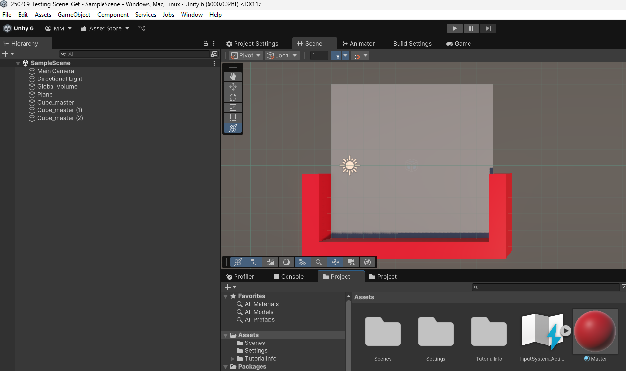Image resolution: width=626 pixels, height=371 pixels.
Task: Open the grid snapping options arrow
Action: coord(345,55)
